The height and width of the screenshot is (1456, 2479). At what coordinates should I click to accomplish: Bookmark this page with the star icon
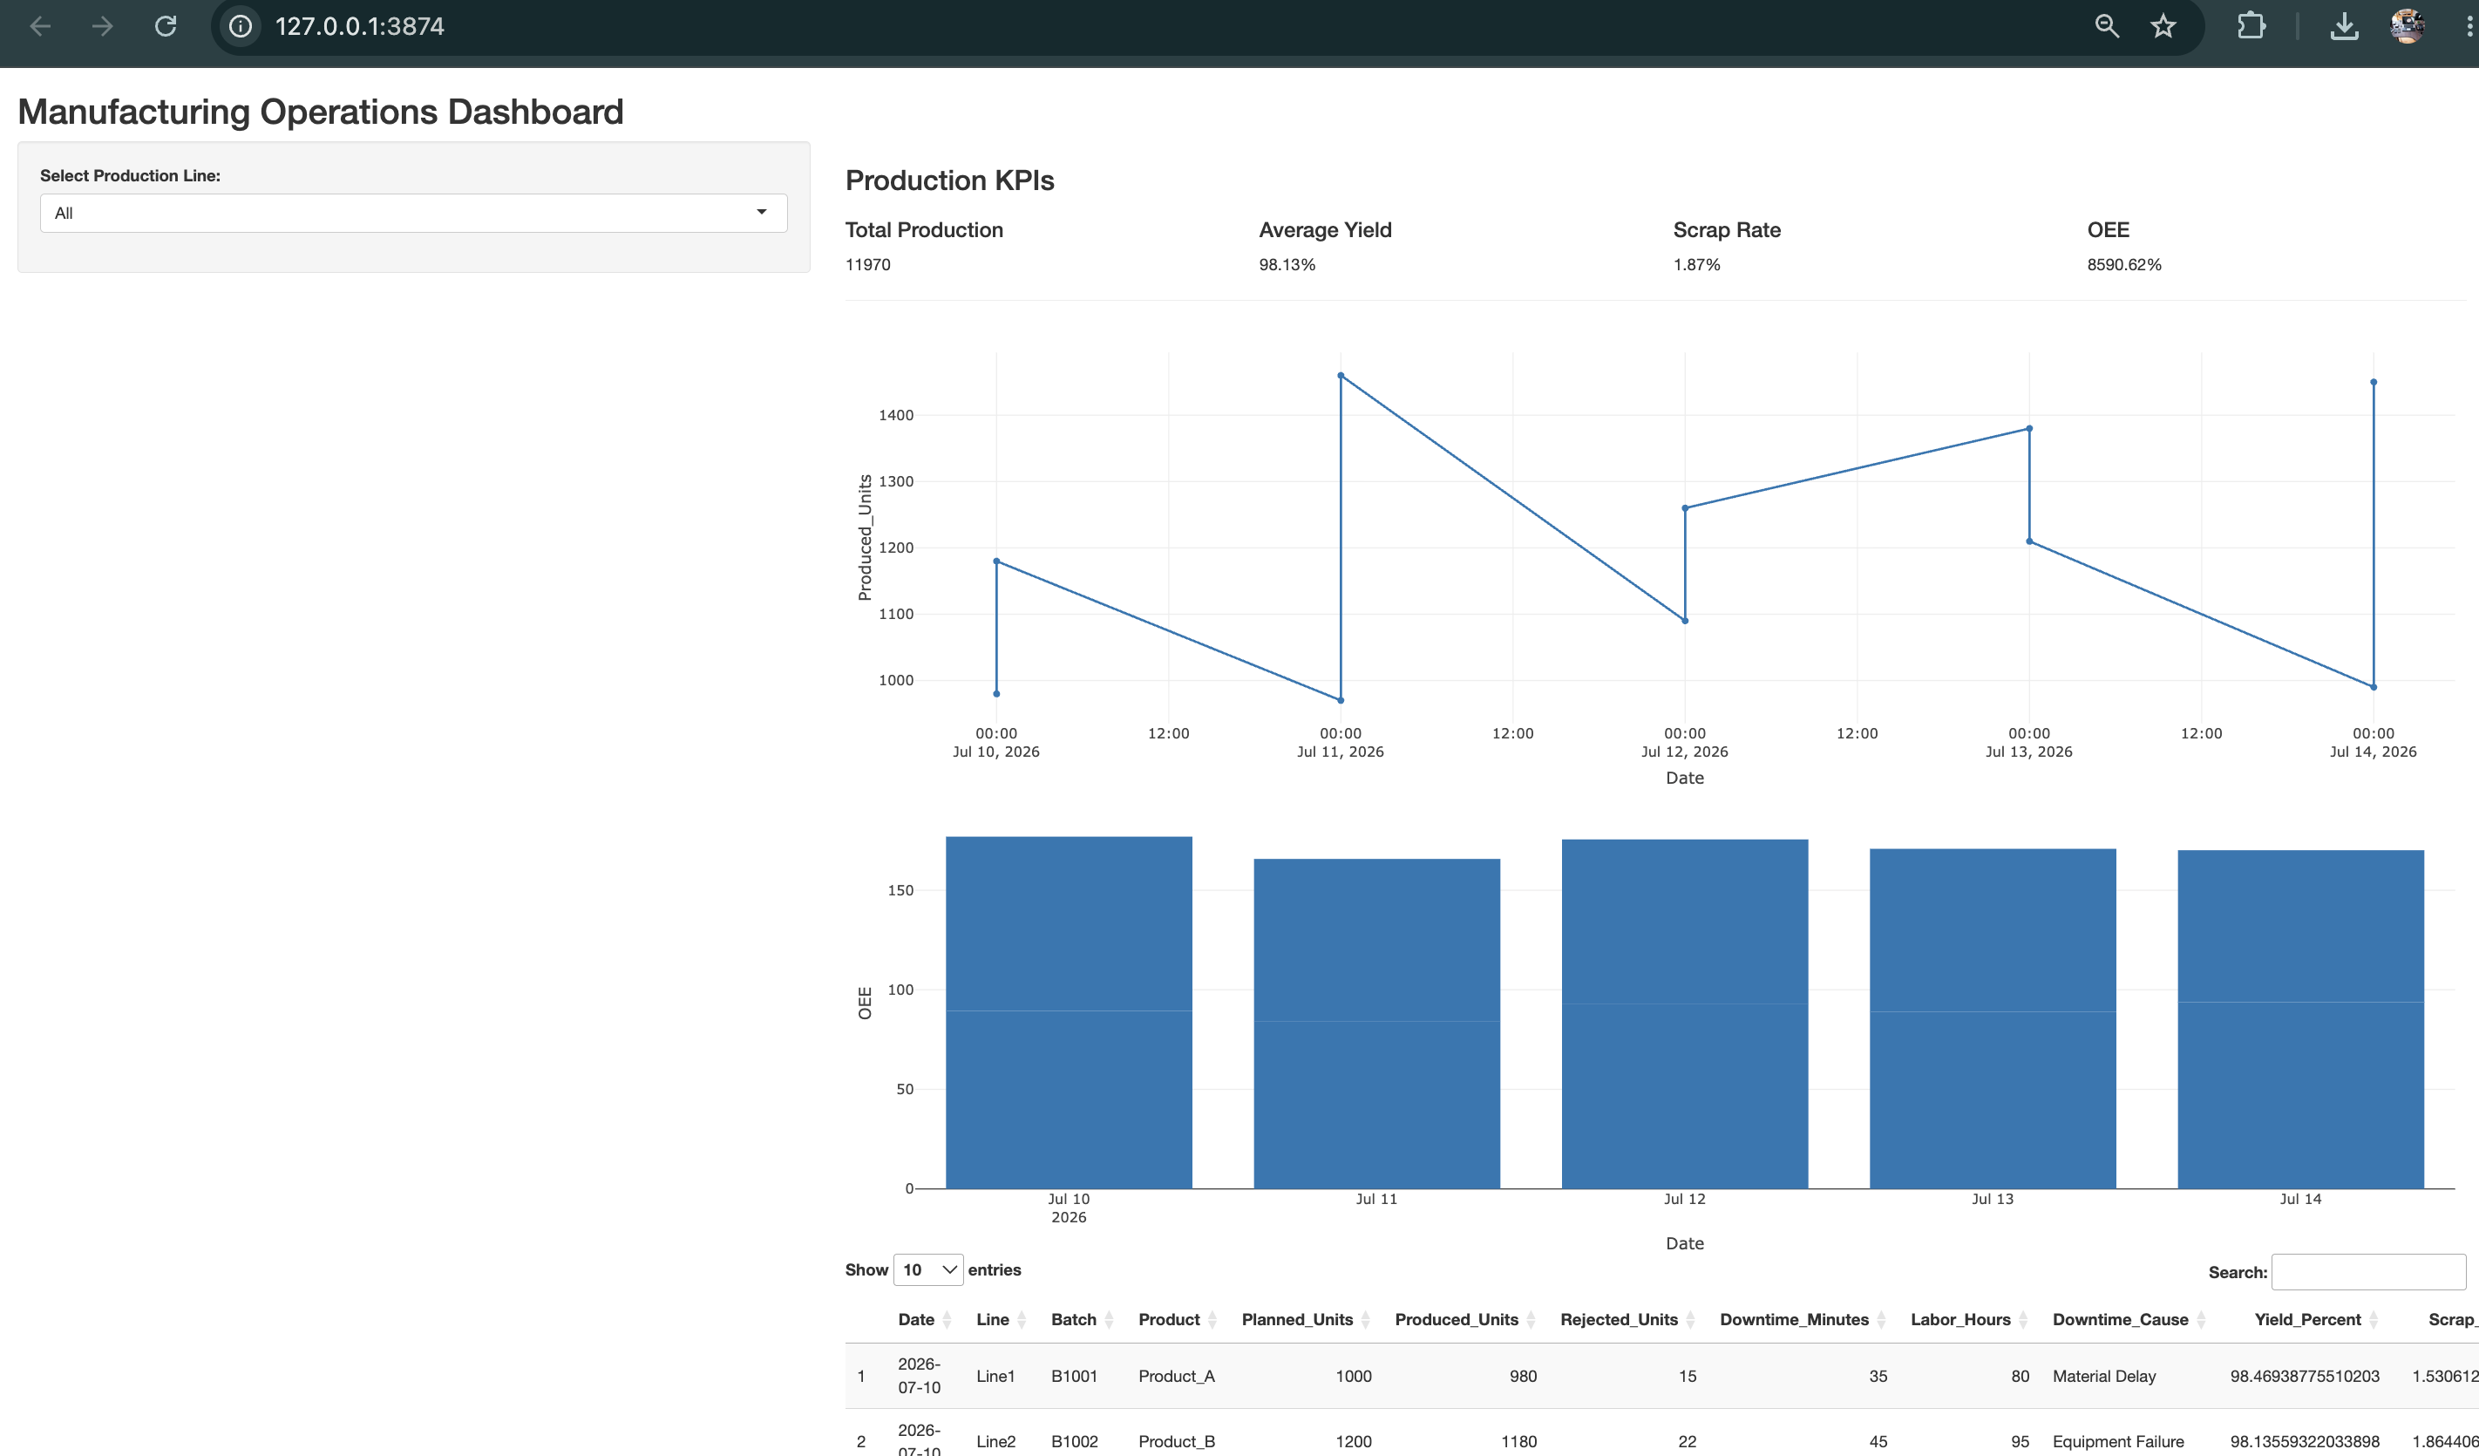(x=2163, y=26)
